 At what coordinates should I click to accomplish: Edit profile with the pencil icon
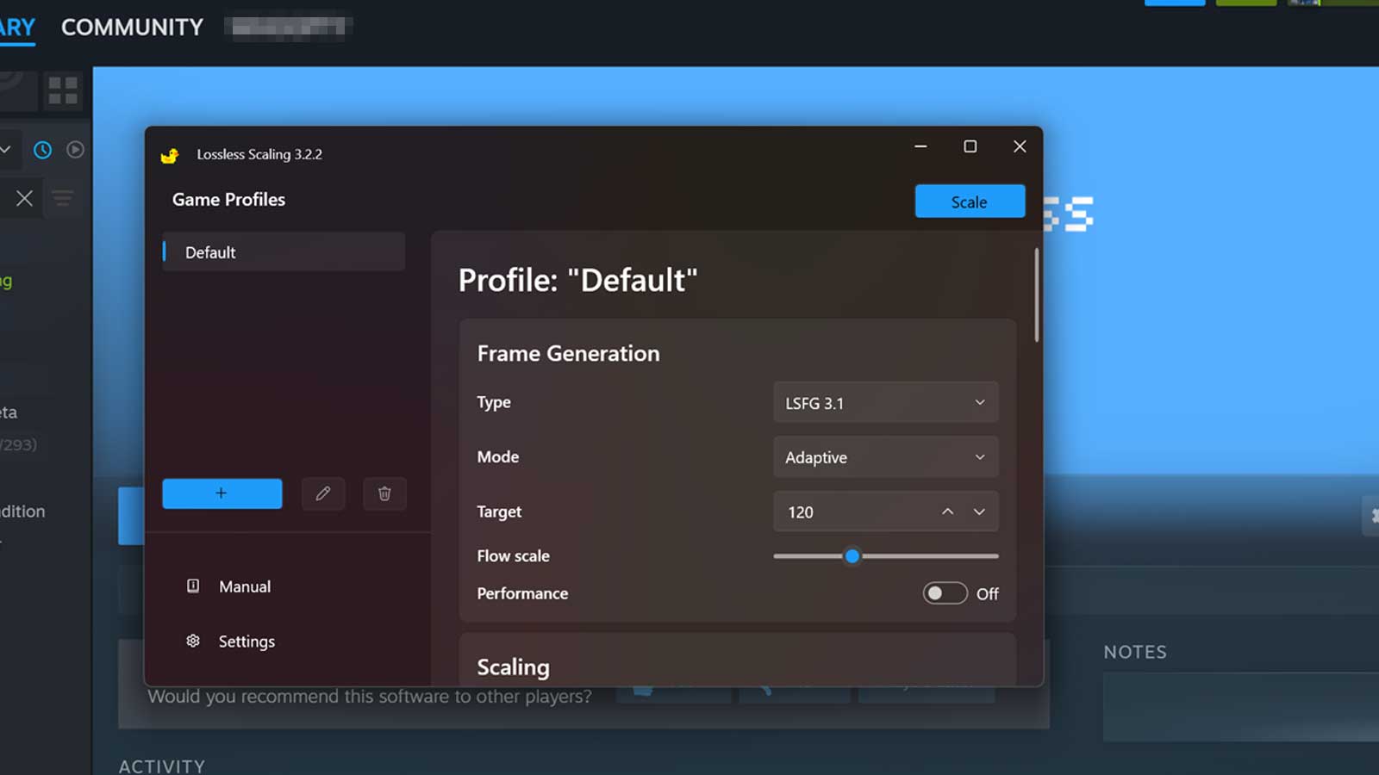click(323, 493)
